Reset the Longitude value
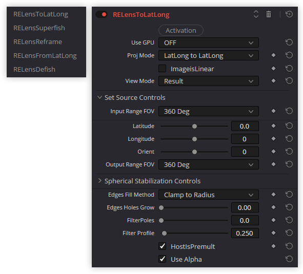This screenshot has height=274, width=303. coord(289,139)
